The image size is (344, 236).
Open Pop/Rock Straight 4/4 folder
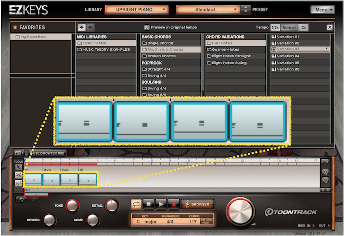coord(170,69)
